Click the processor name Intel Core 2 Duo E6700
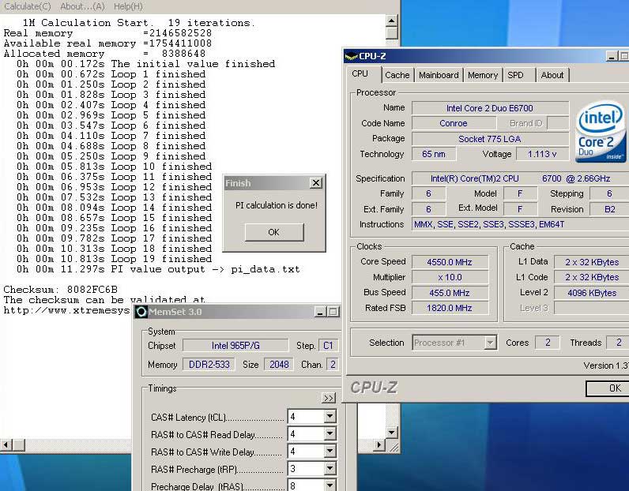 (x=490, y=108)
